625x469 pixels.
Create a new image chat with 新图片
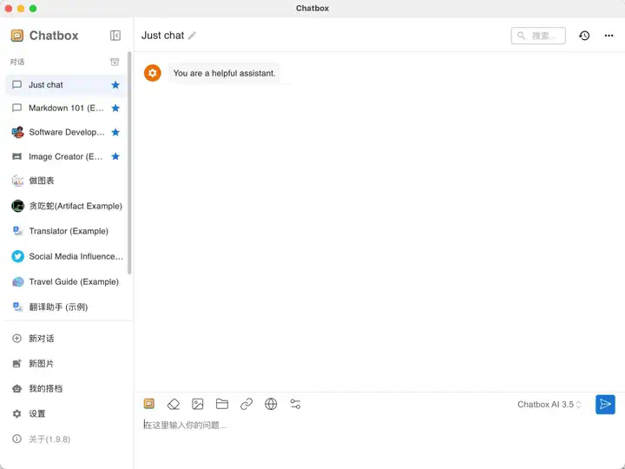click(x=66, y=364)
